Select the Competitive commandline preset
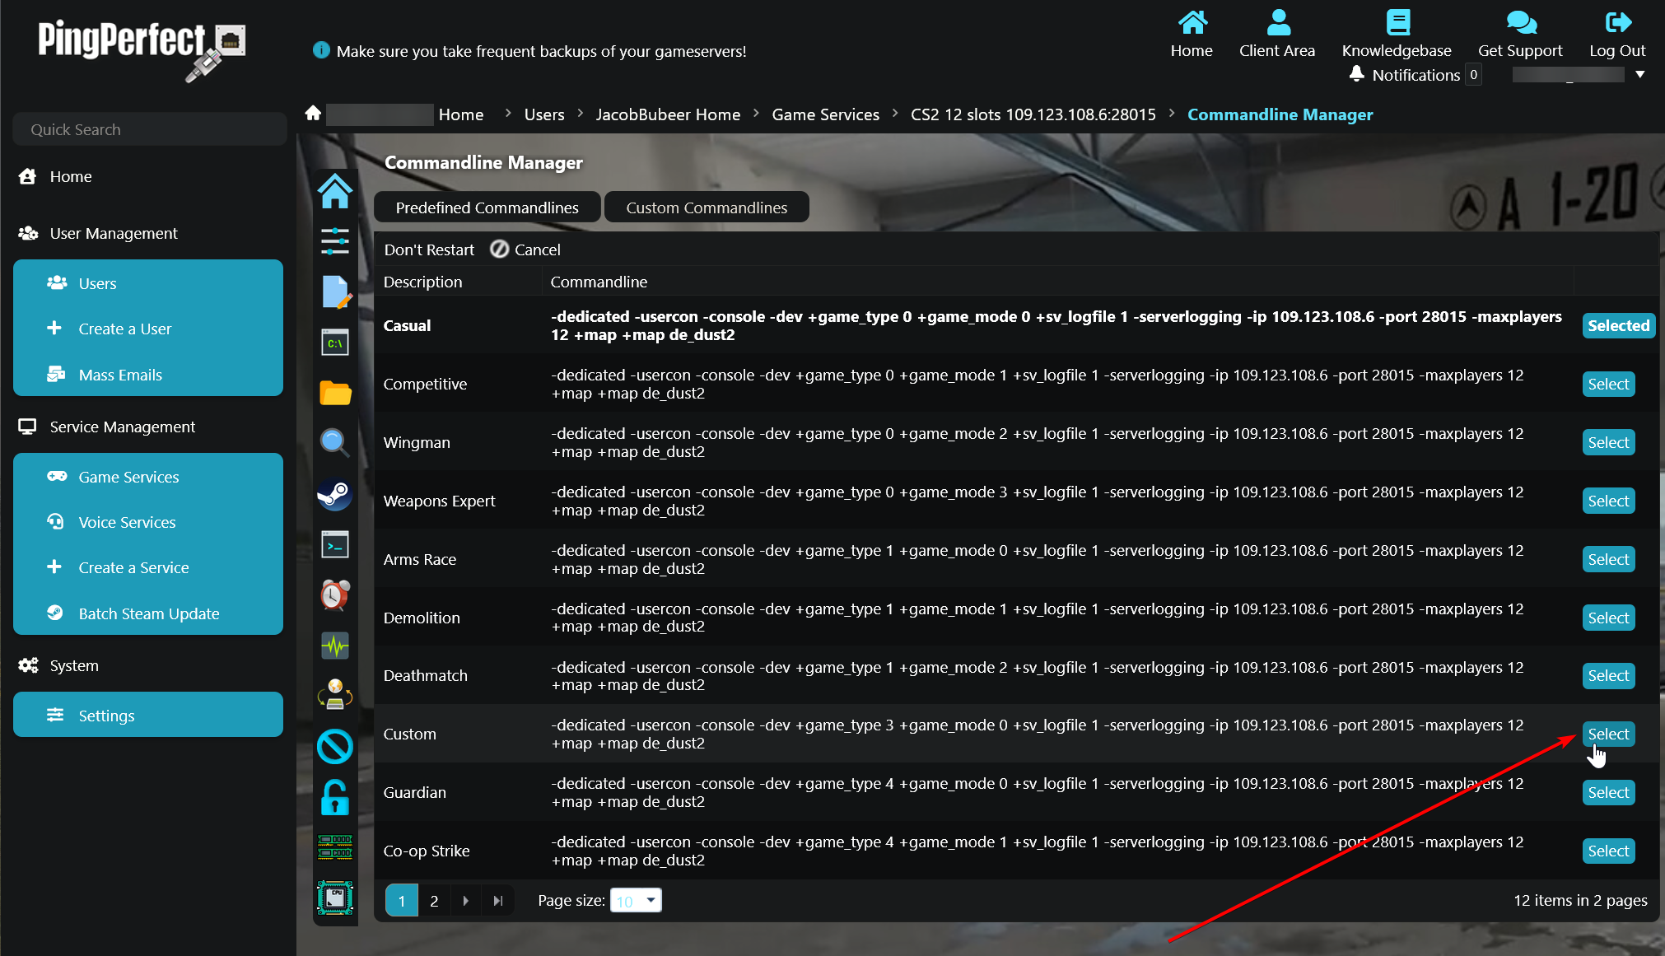The width and height of the screenshot is (1665, 956). [x=1608, y=383]
